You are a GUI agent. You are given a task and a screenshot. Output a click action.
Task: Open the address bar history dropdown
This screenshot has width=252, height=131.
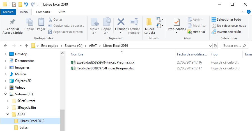210,46
